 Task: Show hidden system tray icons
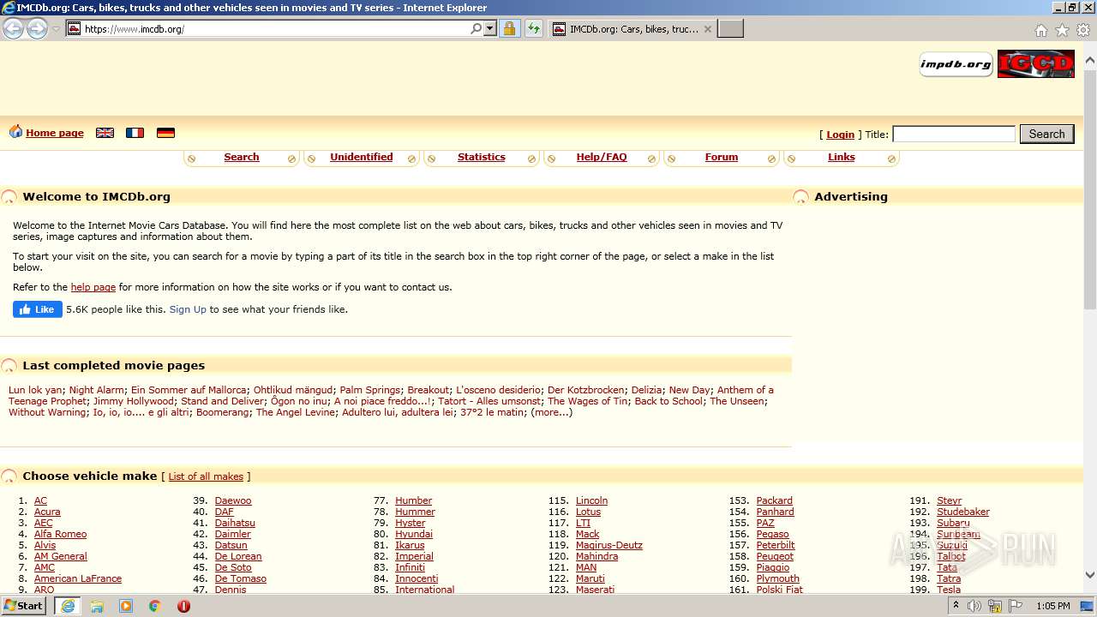pos(956,606)
